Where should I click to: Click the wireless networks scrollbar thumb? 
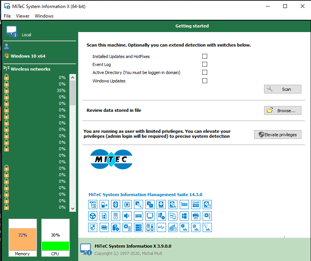[x=73, y=93]
